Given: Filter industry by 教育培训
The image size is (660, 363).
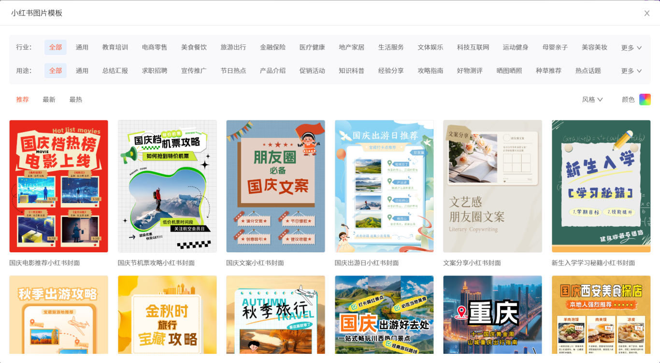Looking at the screenshot, I should (115, 47).
